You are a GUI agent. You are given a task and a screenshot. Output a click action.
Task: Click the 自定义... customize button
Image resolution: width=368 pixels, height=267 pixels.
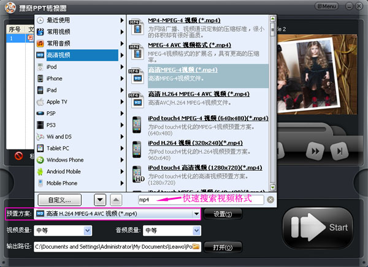click(59, 200)
